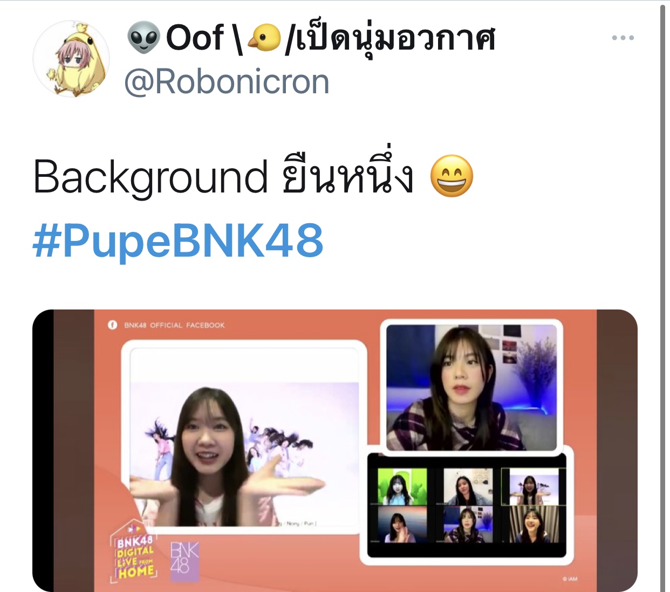Click the grinning emoji in the tweet text

tap(452, 176)
